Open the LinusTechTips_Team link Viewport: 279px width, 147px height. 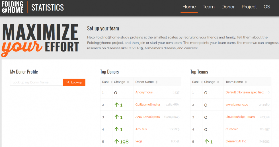point(240,117)
